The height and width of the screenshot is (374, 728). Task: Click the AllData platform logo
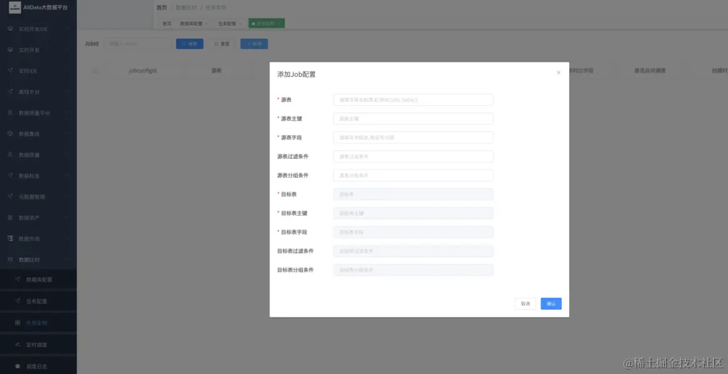click(15, 8)
